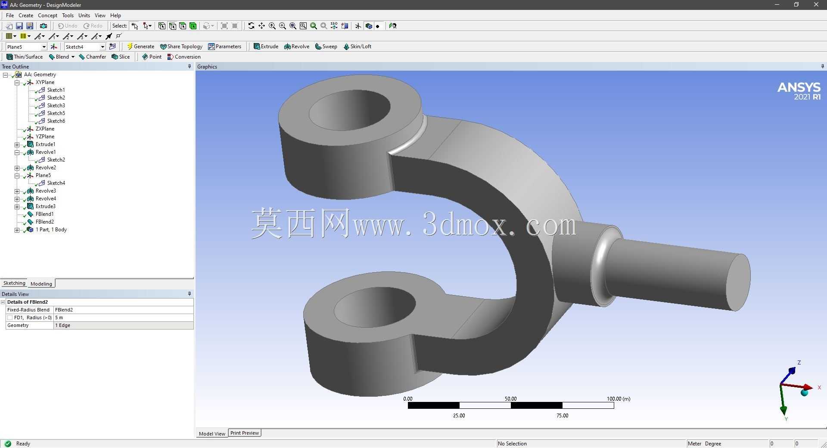Image resolution: width=827 pixels, height=448 pixels.
Task: Select the Chamfer tool
Action: pos(92,57)
